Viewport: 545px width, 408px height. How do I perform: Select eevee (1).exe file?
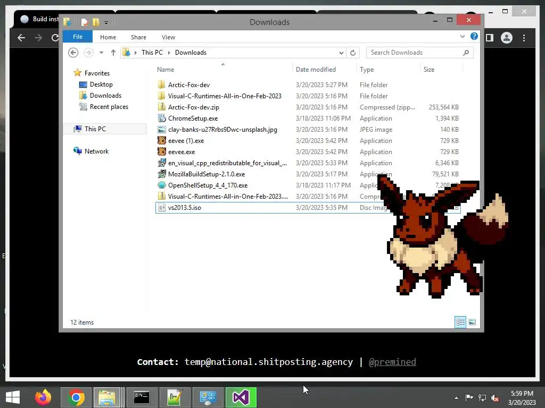(308, 140)
